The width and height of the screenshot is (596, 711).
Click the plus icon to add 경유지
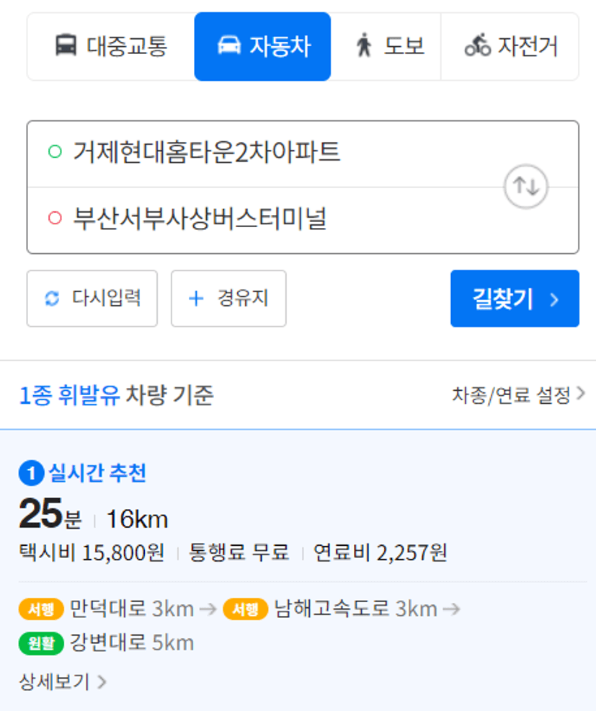196,299
